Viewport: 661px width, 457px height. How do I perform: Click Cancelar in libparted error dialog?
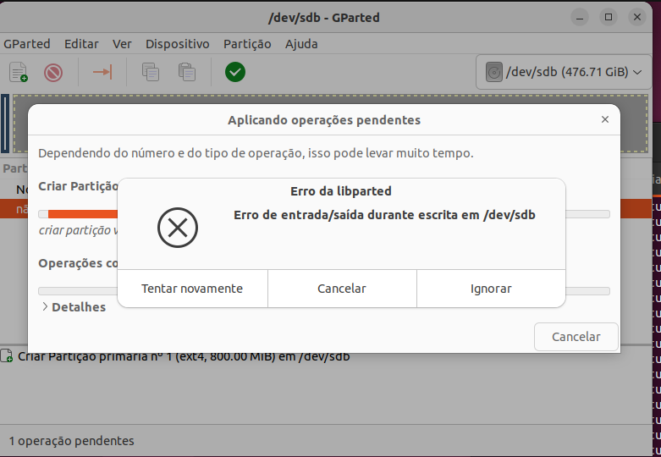342,289
